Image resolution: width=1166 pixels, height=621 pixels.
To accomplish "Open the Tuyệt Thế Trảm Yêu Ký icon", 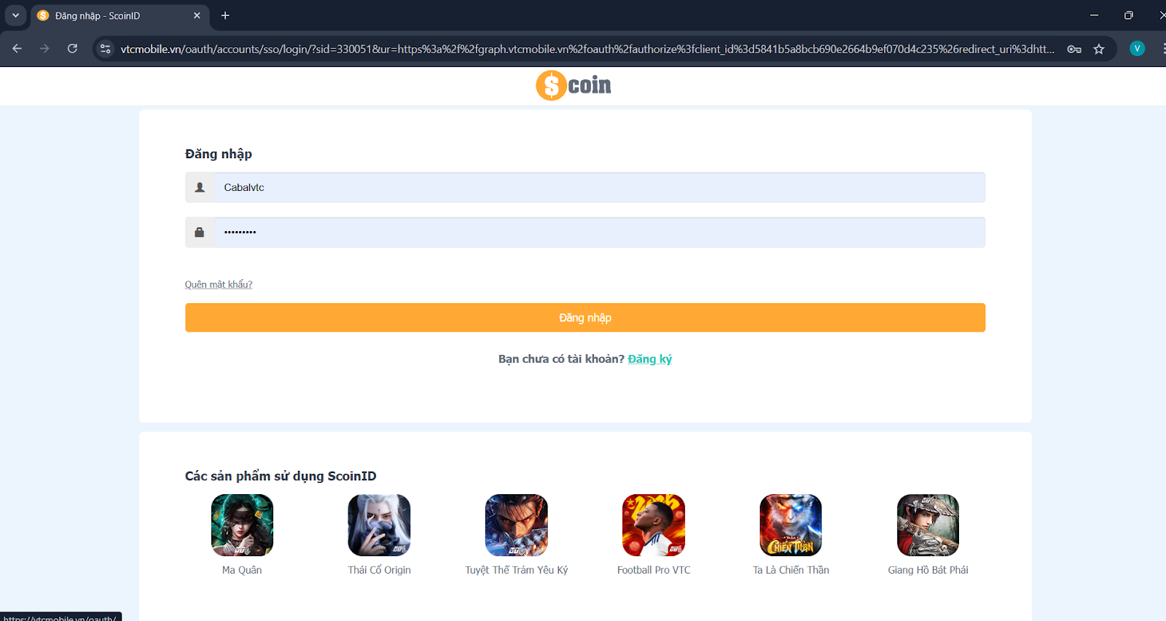I will [x=517, y=526].
